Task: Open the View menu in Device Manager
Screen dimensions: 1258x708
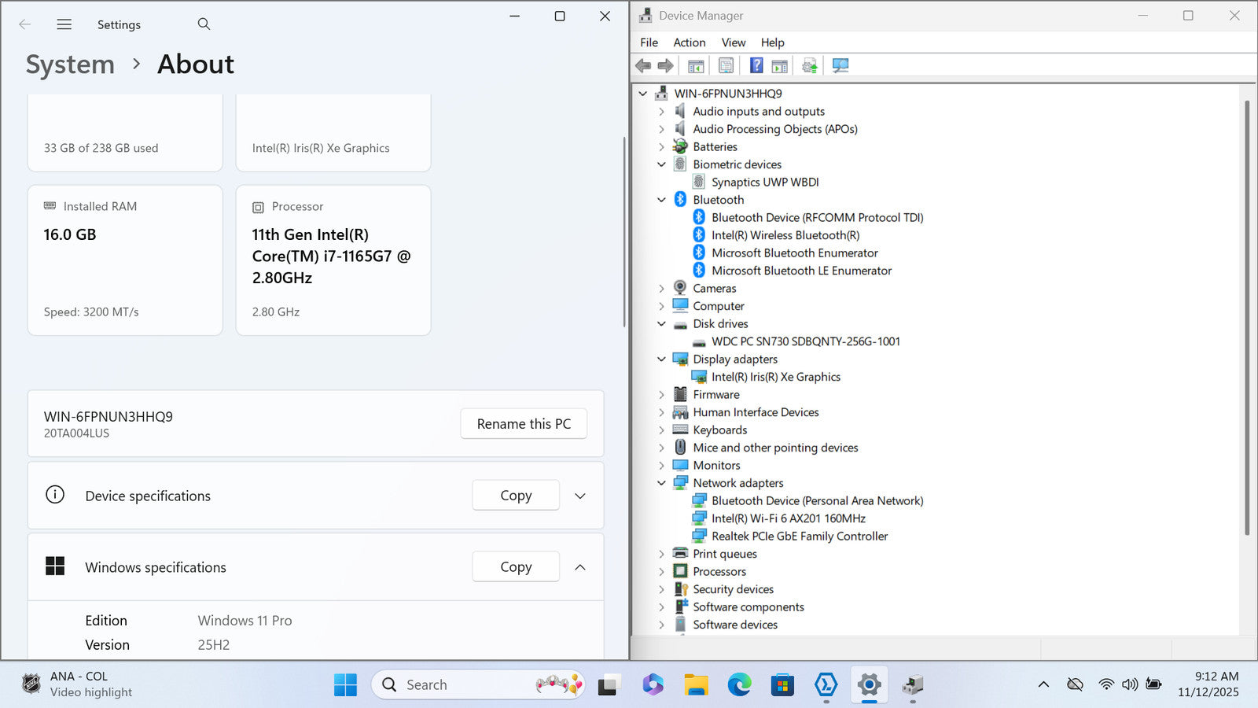Action: point(733,42)
